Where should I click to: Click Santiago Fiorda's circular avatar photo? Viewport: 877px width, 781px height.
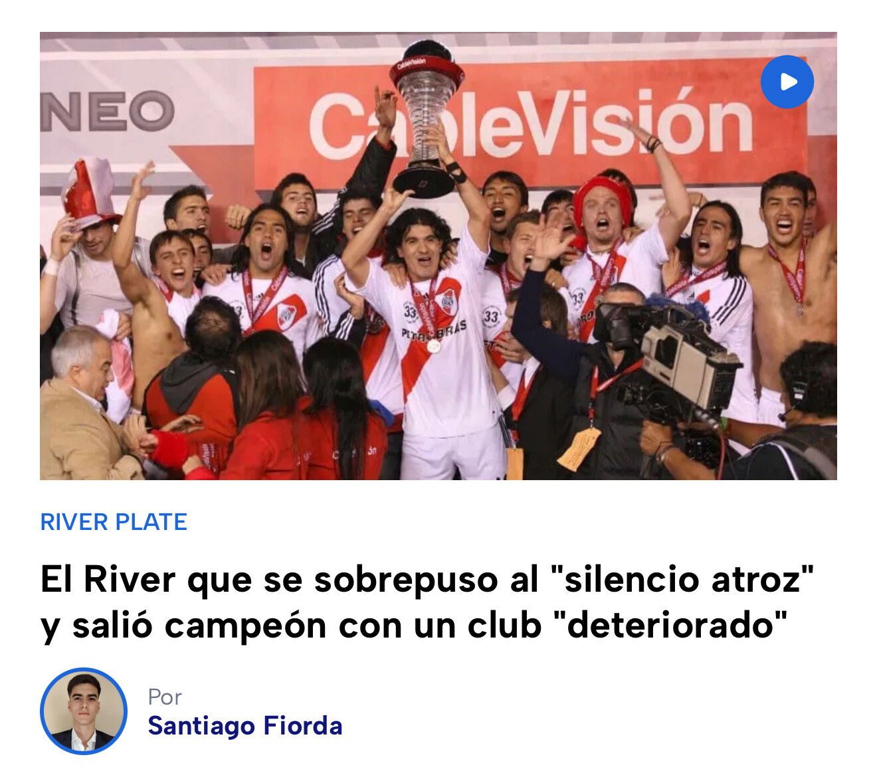[84, 711]
